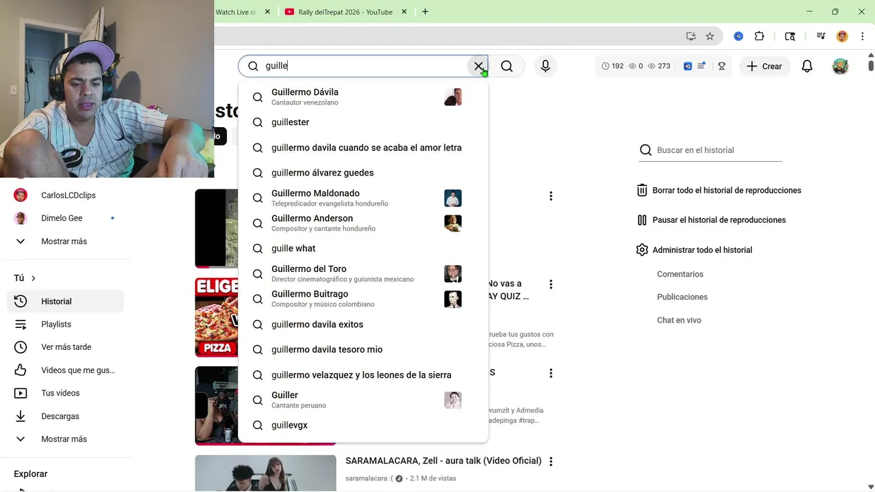875x492 pixels.
Task: Choose guillermo álvarez guedes suggestion
Action: tap(363, 173)
